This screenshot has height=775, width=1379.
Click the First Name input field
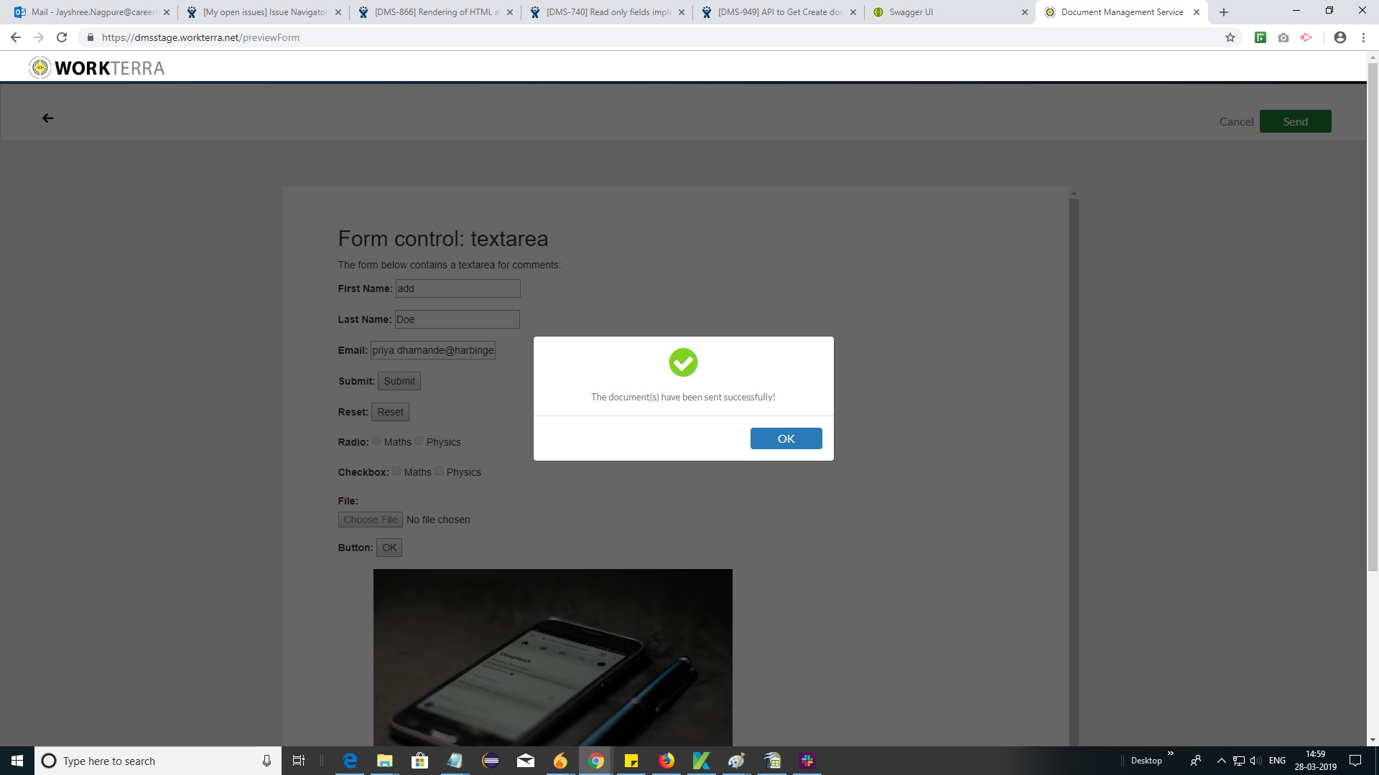click(458, 288)
